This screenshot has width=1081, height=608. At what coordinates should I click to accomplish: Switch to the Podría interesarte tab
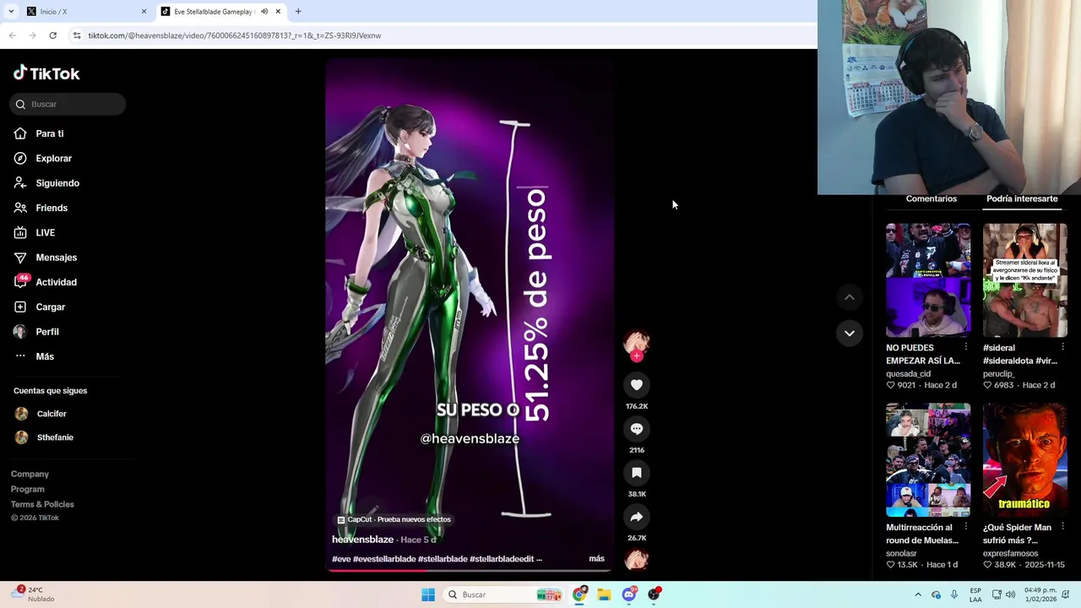(1022, 199)
